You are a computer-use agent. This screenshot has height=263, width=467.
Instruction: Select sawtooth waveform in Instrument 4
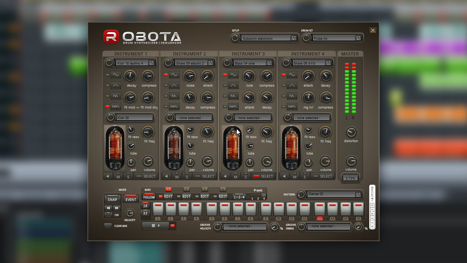click(x=292, y=96)
